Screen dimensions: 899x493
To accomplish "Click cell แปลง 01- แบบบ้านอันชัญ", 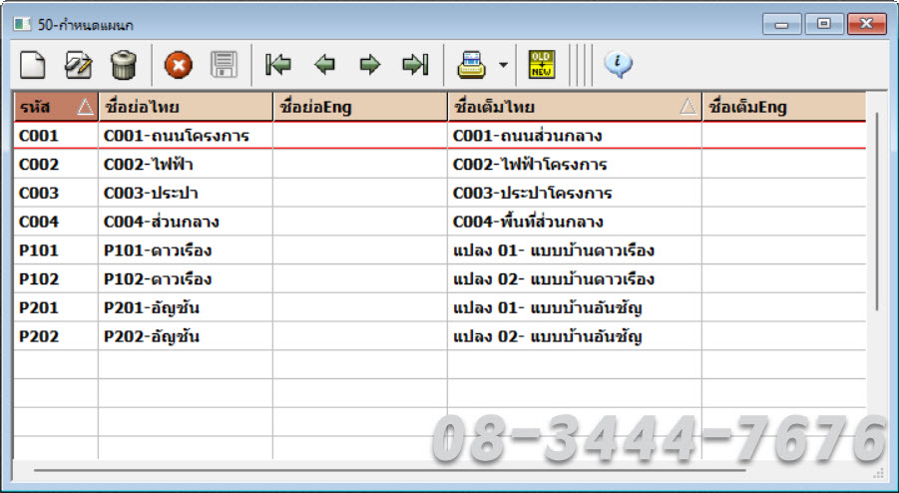I will [575, 307].
